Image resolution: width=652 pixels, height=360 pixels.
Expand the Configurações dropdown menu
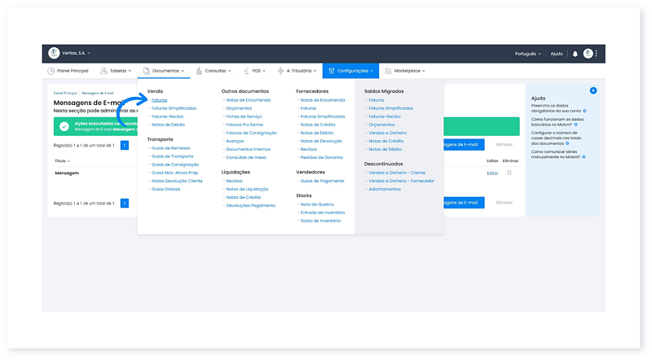(x=350, y=72)
